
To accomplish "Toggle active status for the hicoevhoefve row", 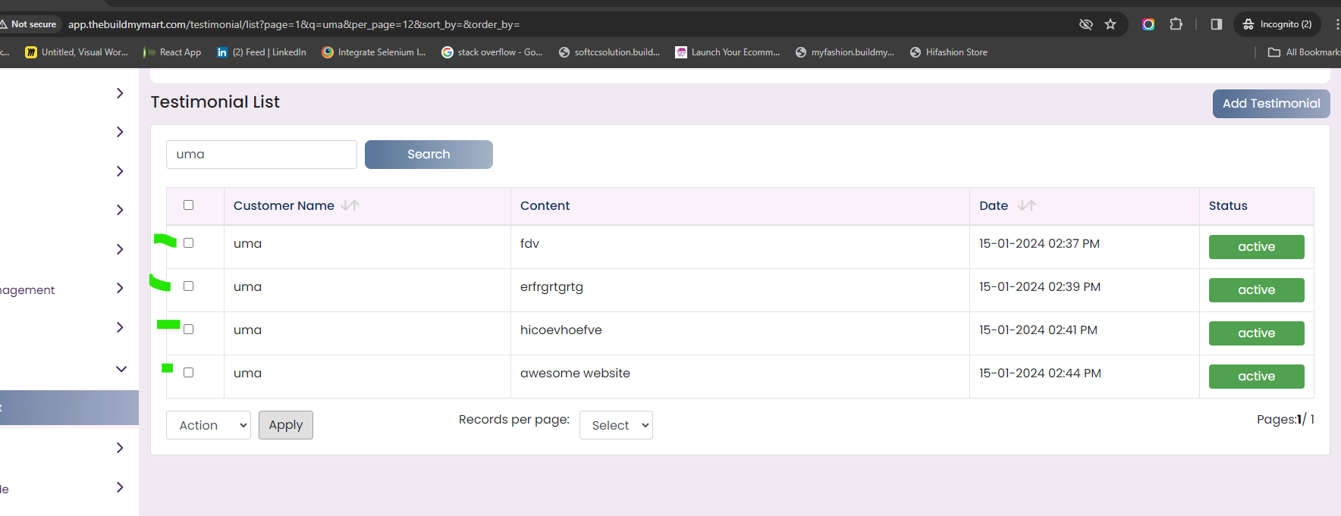I will (1257, 333).
